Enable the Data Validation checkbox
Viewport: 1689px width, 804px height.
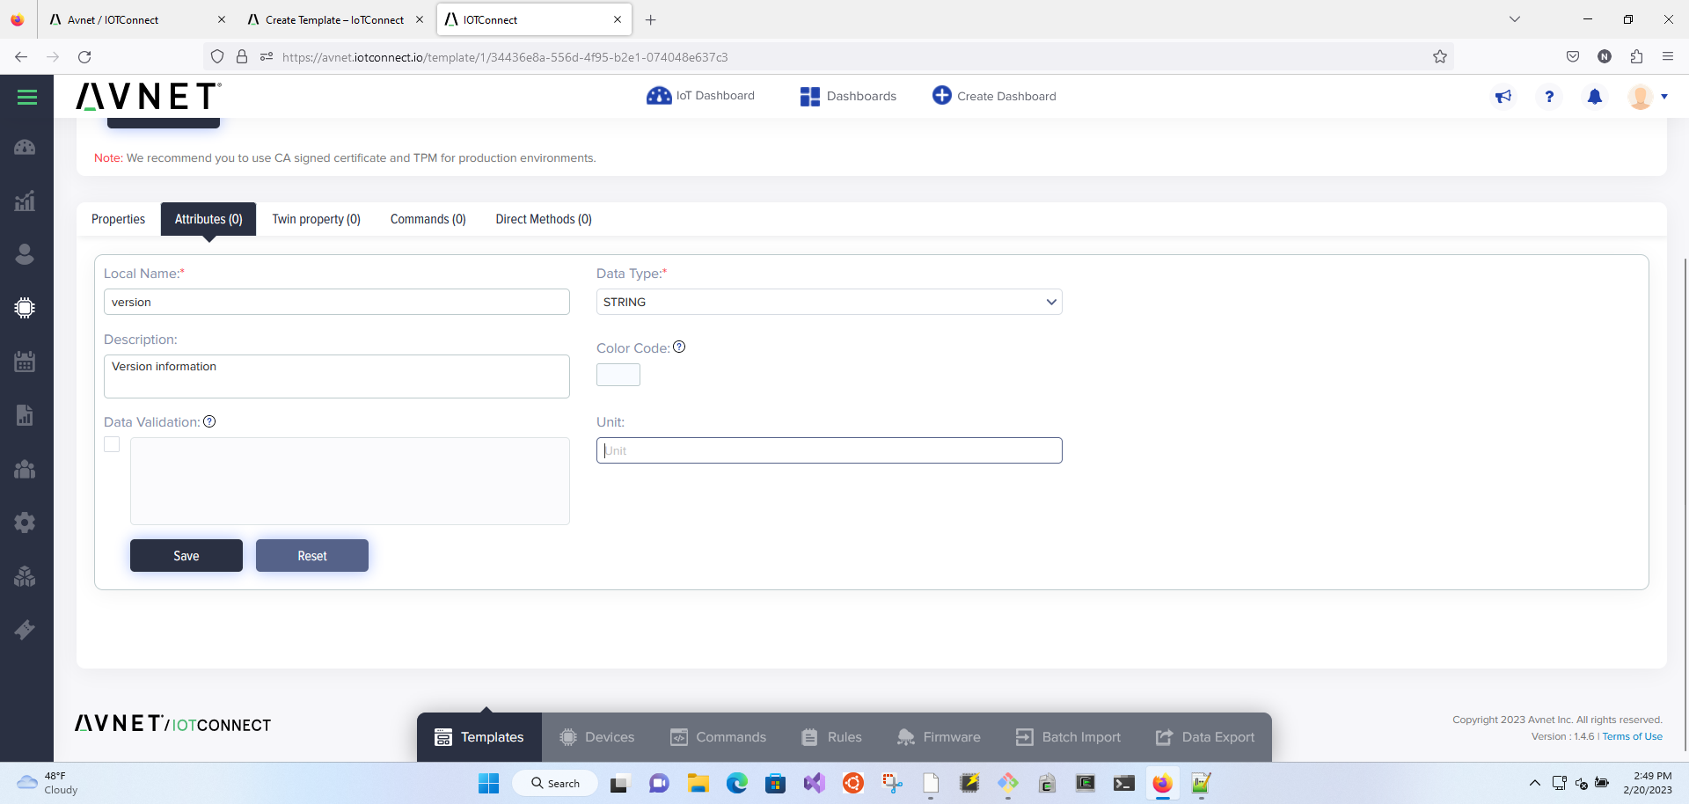pyautogui.click(x=112, y=444)
